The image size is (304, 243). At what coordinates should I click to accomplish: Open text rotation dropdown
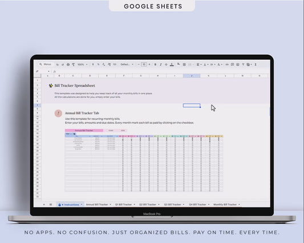pos(220,64)
